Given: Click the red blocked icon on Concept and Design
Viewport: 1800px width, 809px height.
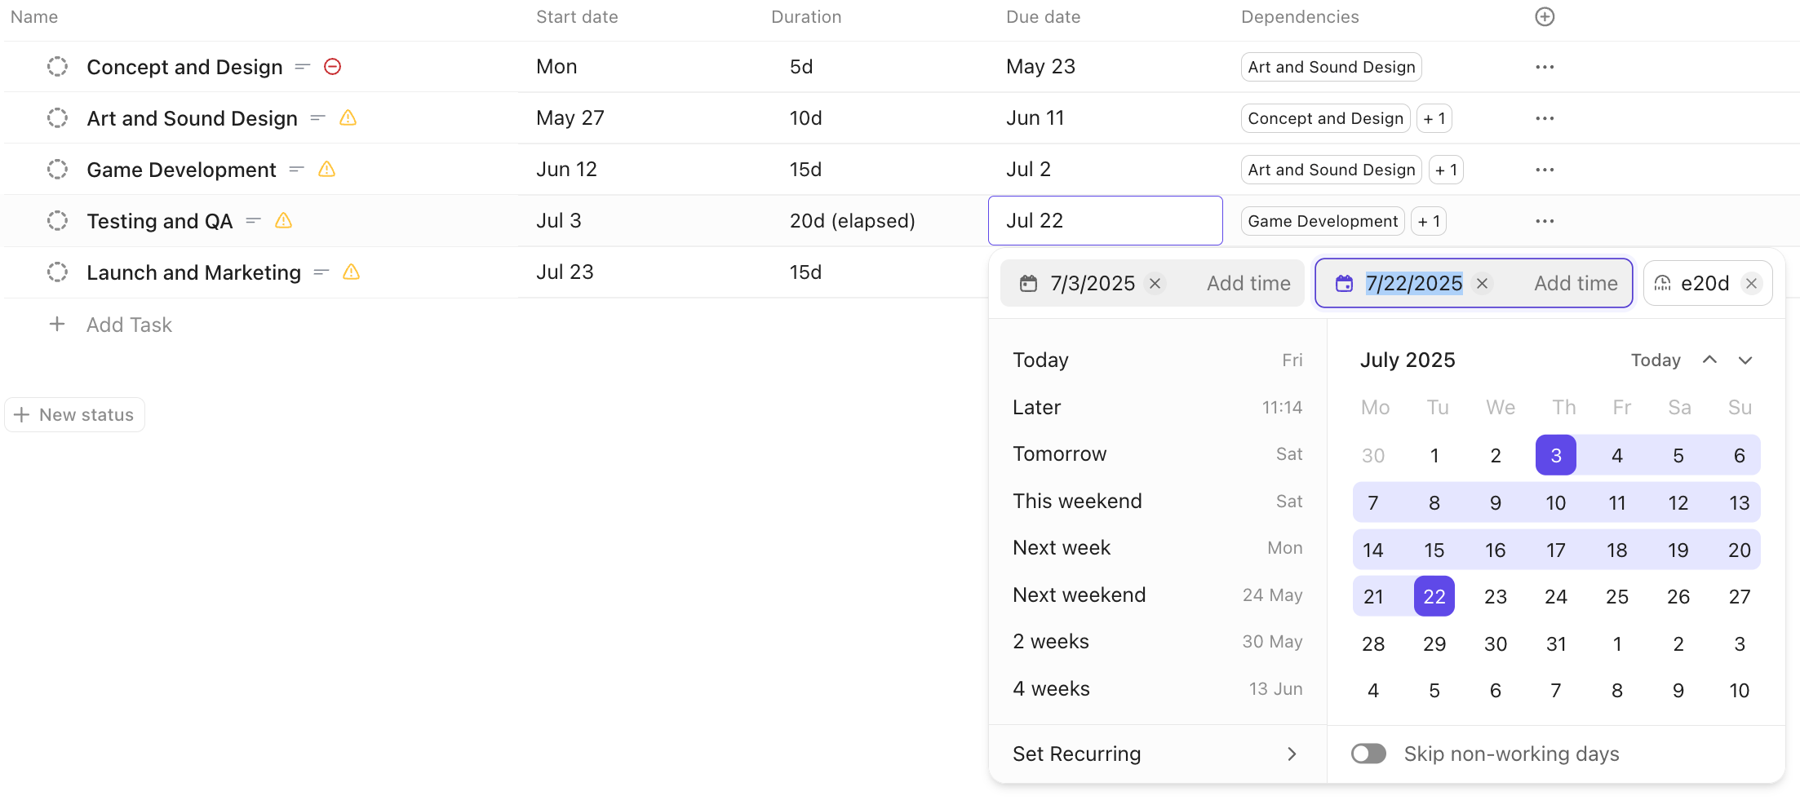Looking at the screenshot, I should pos(332,67).
